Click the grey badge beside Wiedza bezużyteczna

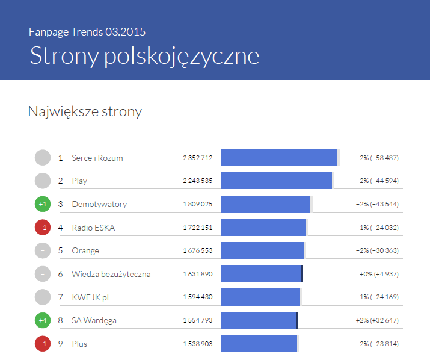[42, 274]
